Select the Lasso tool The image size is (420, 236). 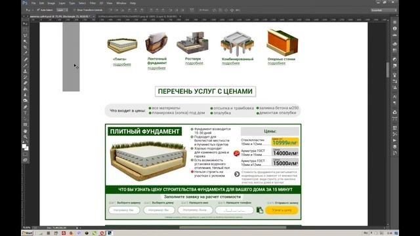click(25, 35)
